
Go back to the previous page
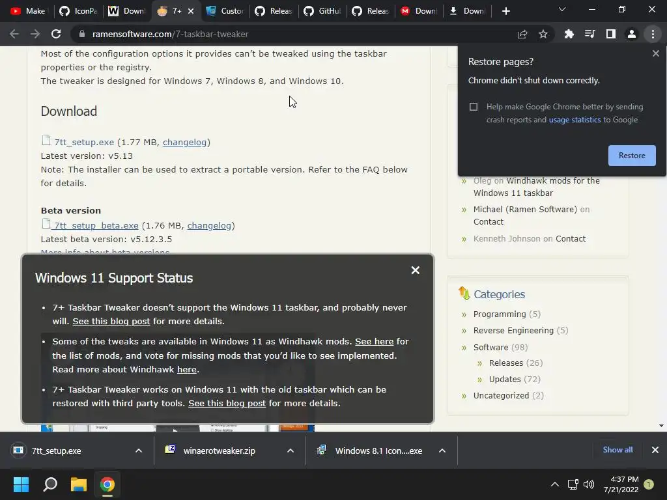(14, 34)
